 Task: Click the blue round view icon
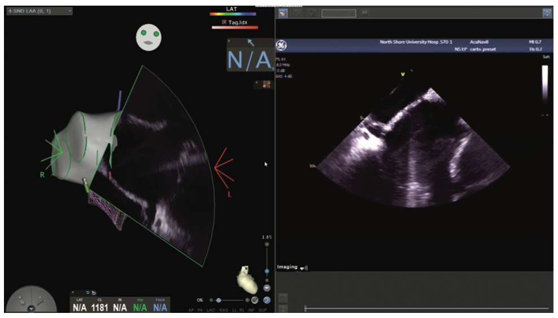267,300
